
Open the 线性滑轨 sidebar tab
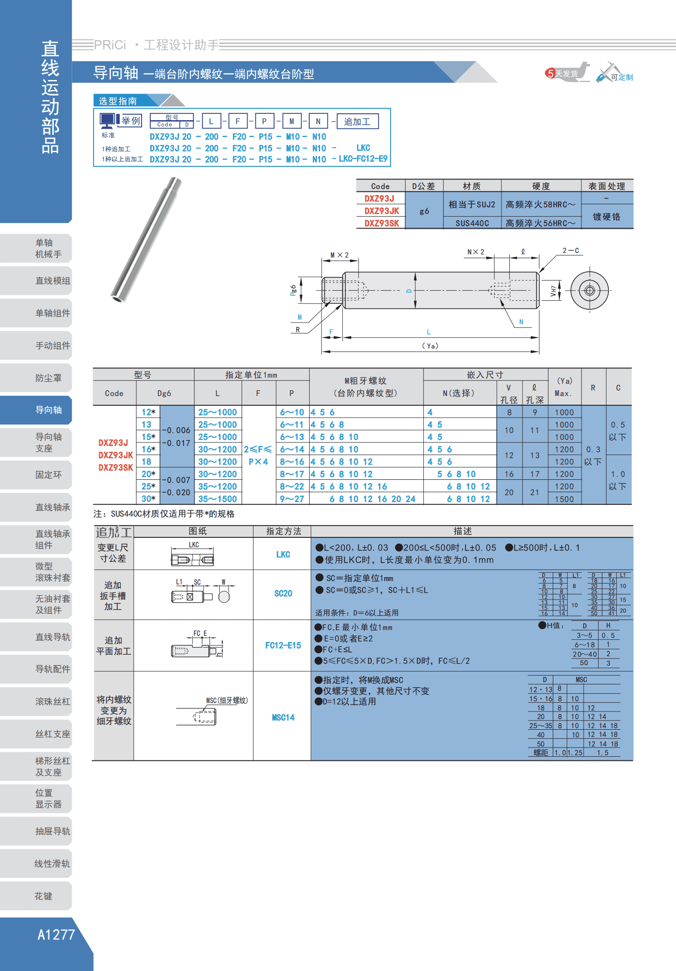coord(36,864)
